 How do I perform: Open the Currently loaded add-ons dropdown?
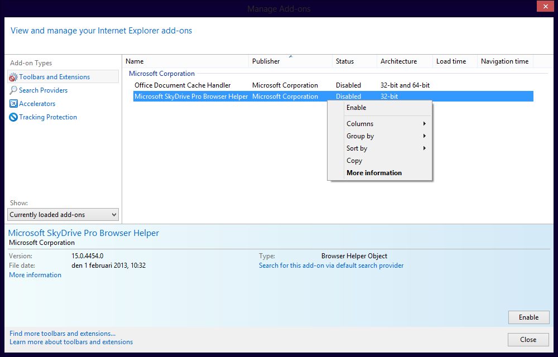[63, 215]
